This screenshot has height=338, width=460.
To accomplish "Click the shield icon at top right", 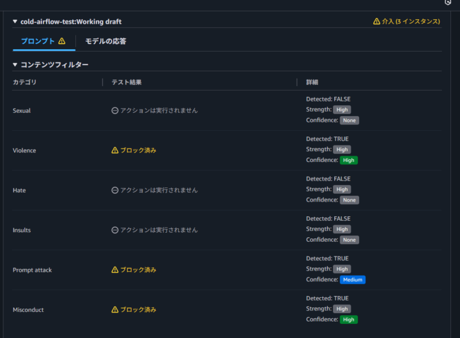I will click(x=448, y=3).
